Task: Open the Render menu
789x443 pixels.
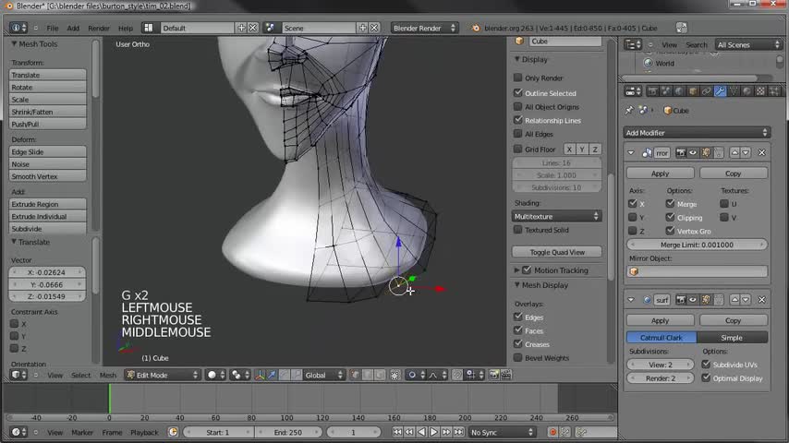Action: pos(99,29)
